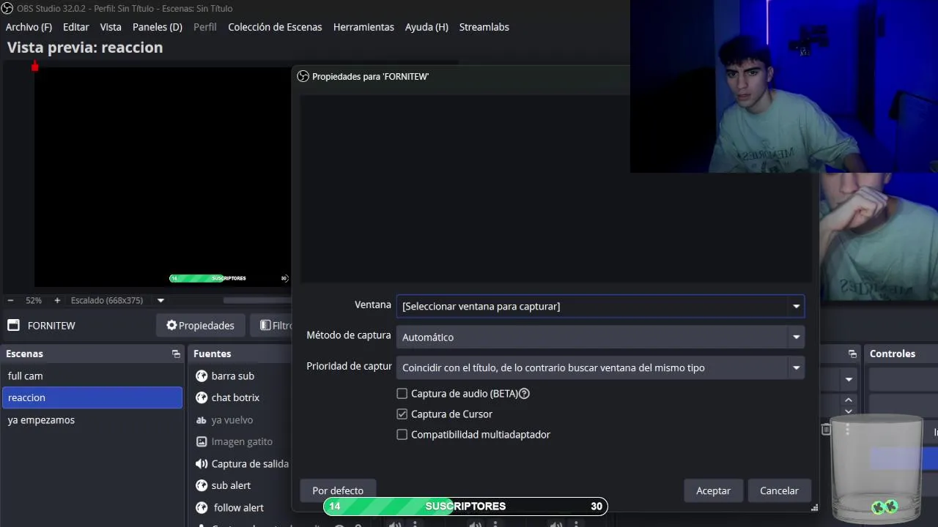Click the image icon of Imagen gatito source
The height and width of the screenshot is (527, 938).
coord(202,441)
